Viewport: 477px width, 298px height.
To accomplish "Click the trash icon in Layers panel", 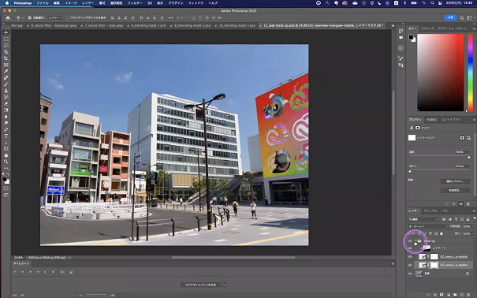I will point(468,295).
